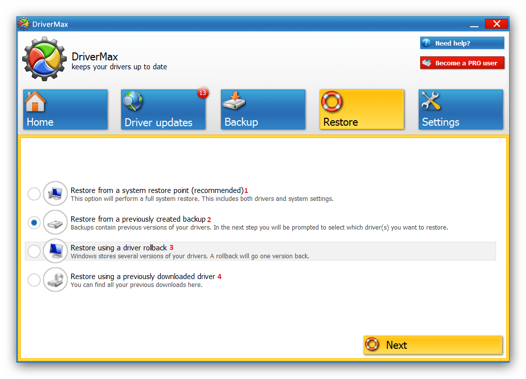The width and height of the screenshot is (526, 379).
Task: Go to the Restore tab
Action: [362, 109]
